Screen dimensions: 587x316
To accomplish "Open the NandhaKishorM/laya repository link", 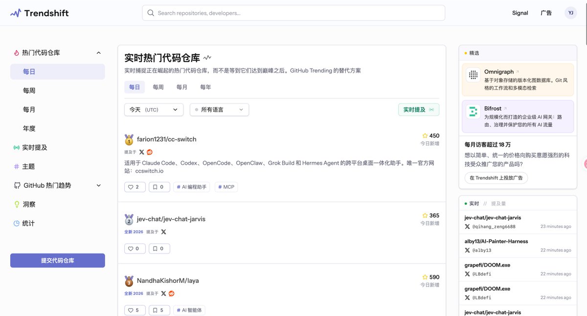I will (168, 281).
